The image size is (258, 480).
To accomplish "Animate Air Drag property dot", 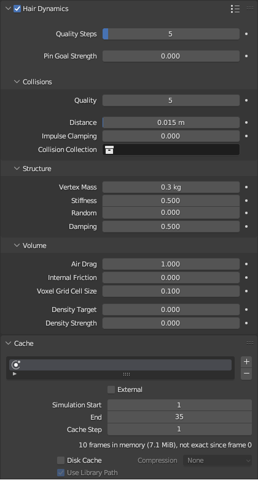I will [x=246, y=264].
